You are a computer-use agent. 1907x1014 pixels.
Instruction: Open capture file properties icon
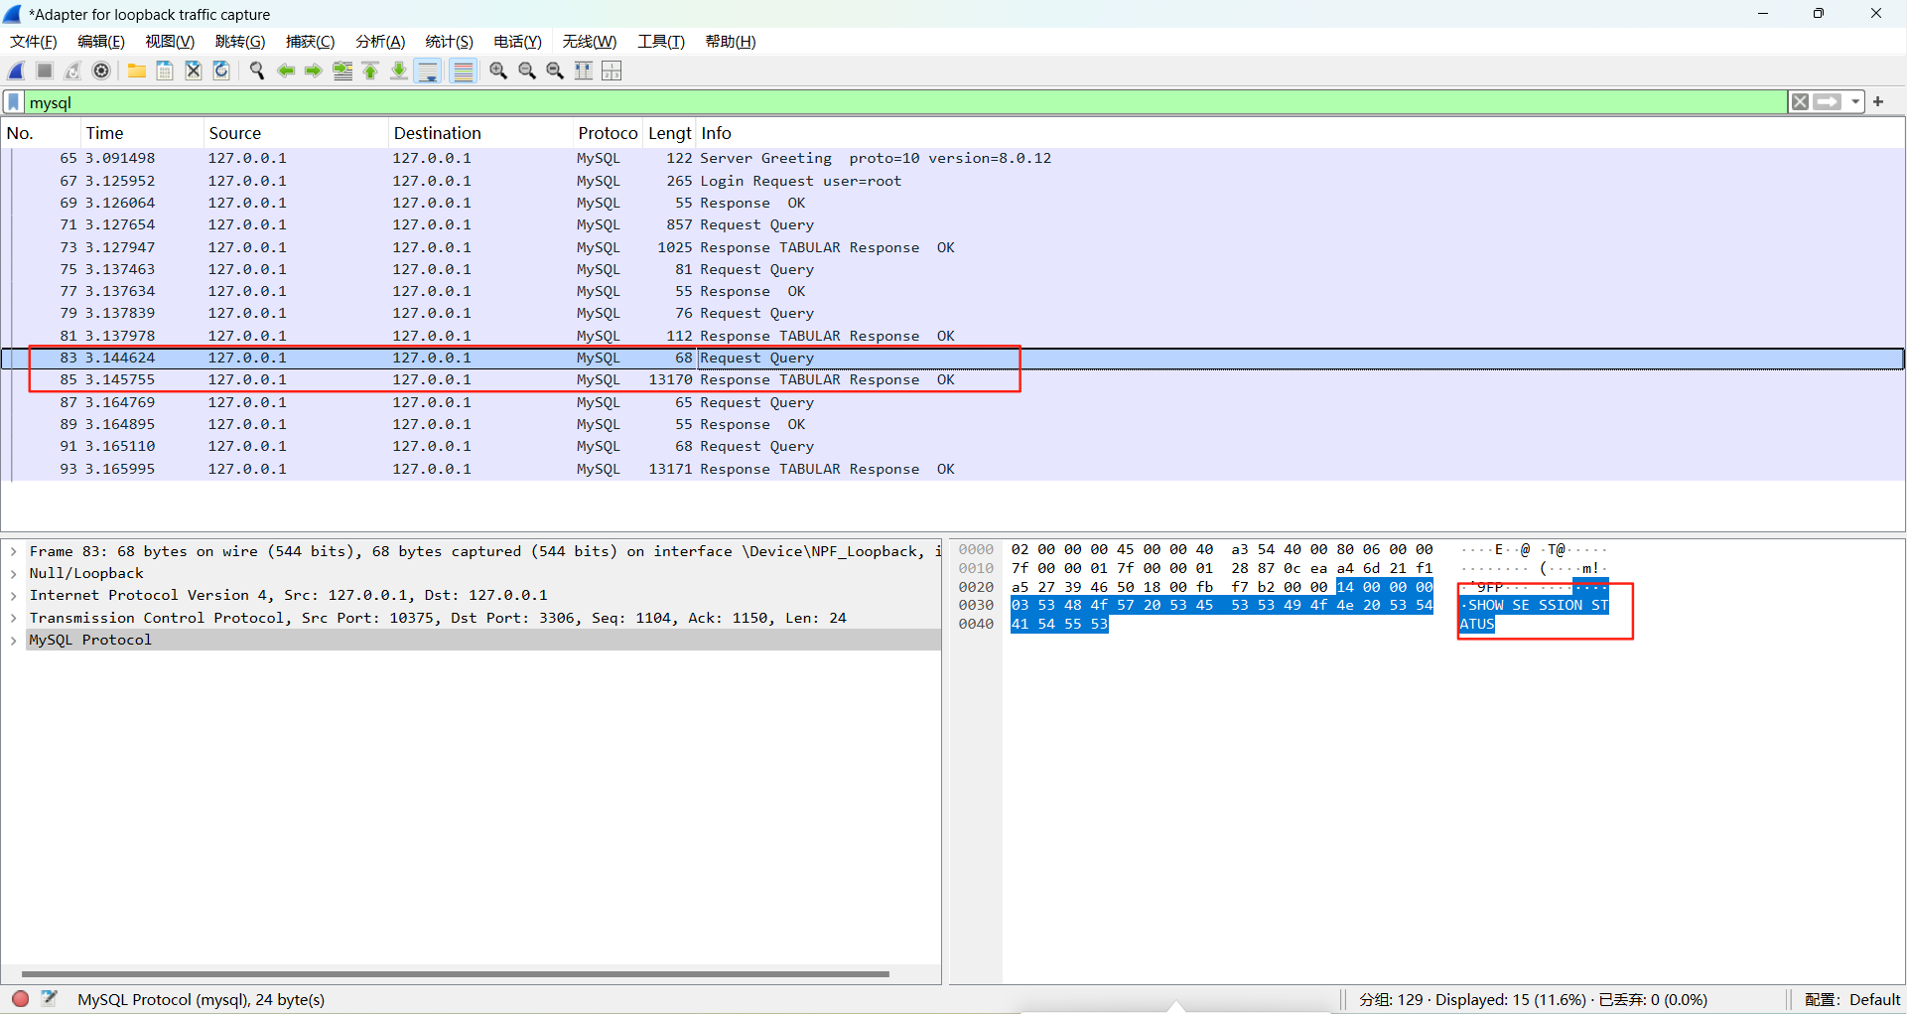tap(50, 998)
